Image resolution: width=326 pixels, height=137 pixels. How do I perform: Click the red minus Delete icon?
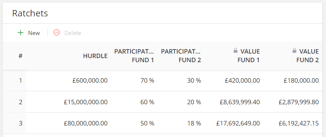(56, 33)
